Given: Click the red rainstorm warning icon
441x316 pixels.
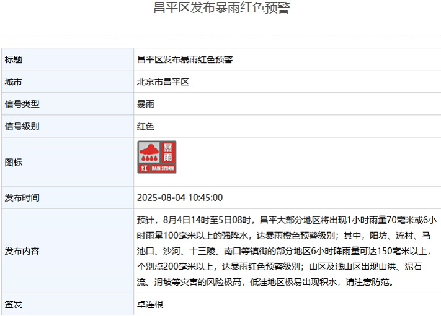Looking at the screenshot, I should click(157, 157).
